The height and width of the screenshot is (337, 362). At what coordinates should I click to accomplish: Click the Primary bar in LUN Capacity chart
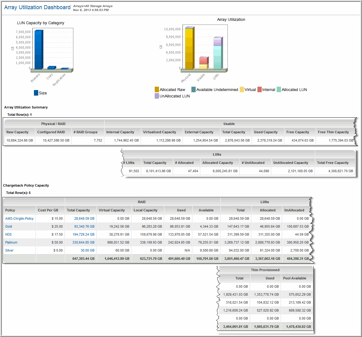[x=38, y=50]
